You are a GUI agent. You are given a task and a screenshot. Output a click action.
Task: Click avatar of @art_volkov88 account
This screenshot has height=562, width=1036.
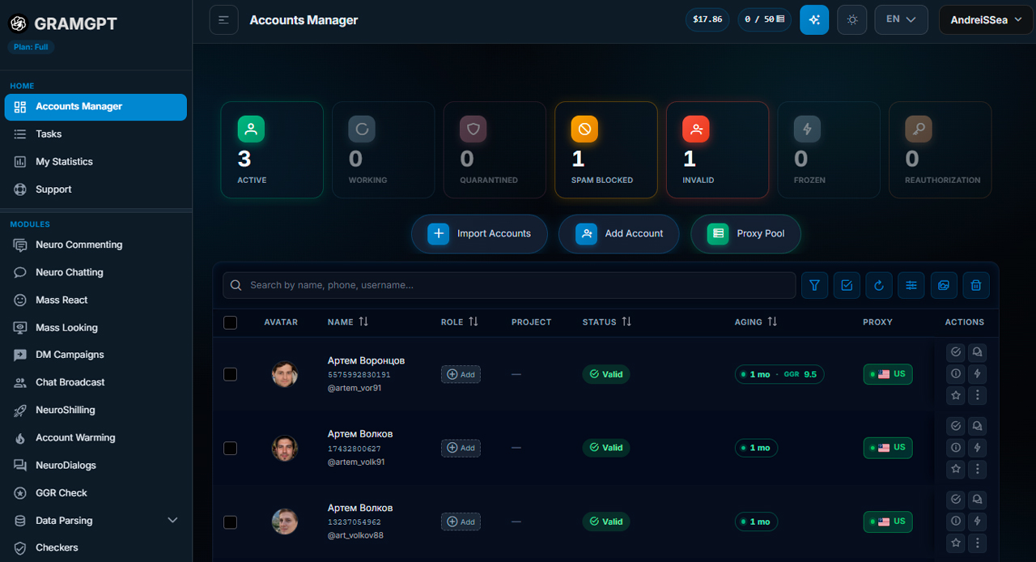pyautogui.click(x=285, y=522)
